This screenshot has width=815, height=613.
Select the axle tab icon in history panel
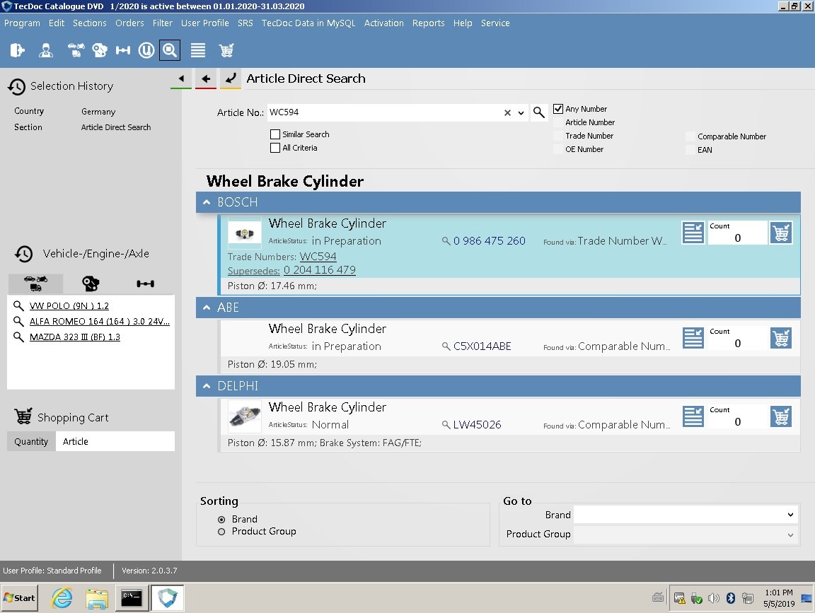pyautogui.click(x=145, y=284)
